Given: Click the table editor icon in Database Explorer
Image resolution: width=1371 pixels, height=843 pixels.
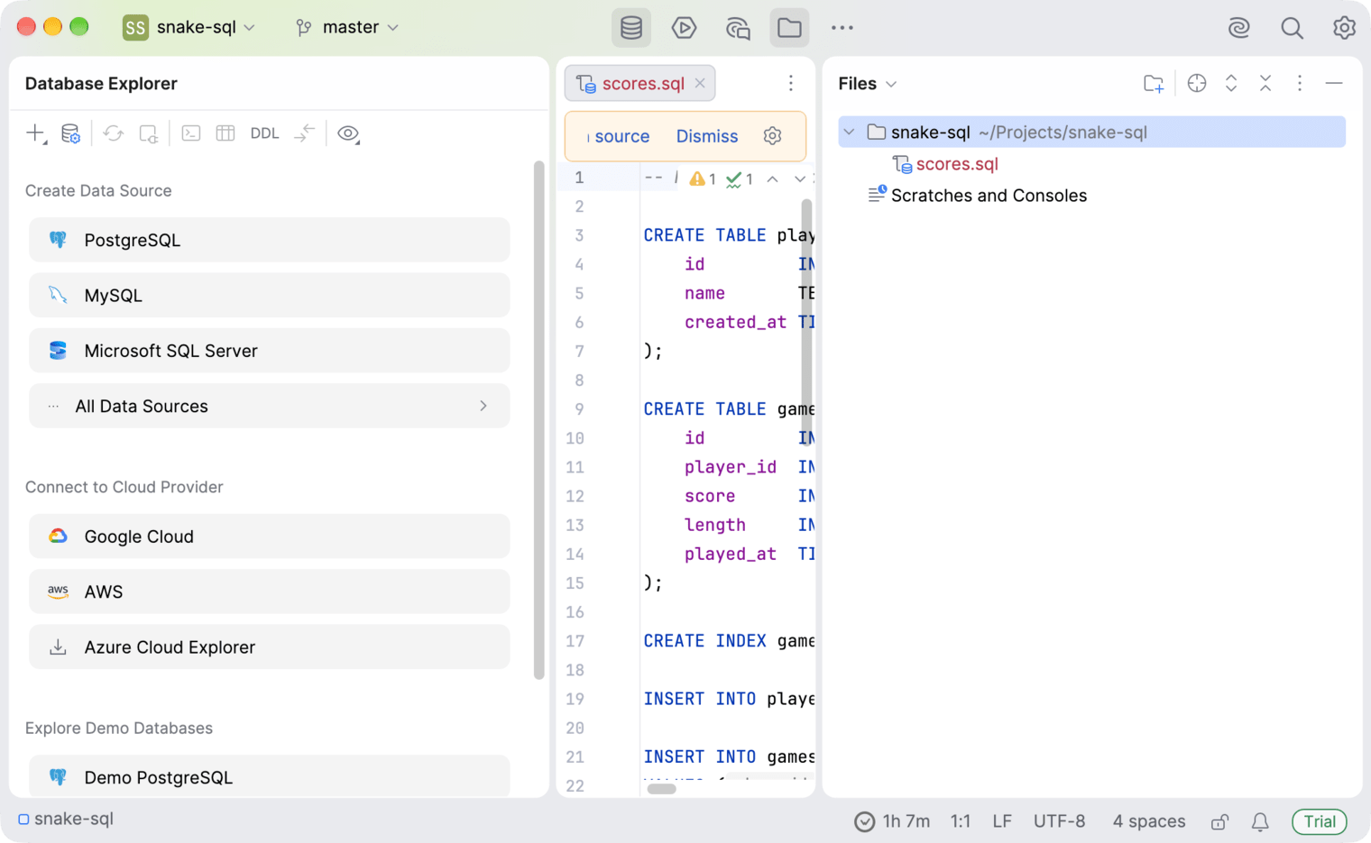Looking at the screenshot, I should (x=225, y=133).
